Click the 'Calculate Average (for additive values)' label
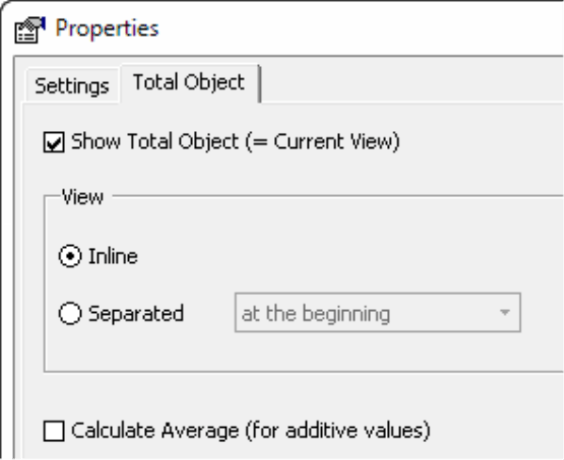 coord(250,431)
